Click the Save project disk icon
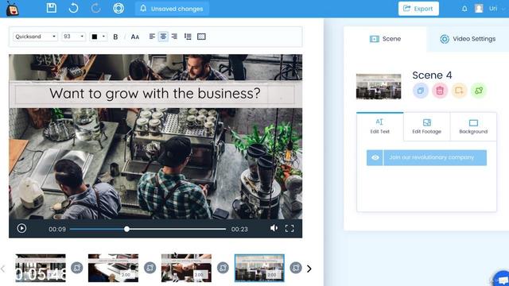 51,8
